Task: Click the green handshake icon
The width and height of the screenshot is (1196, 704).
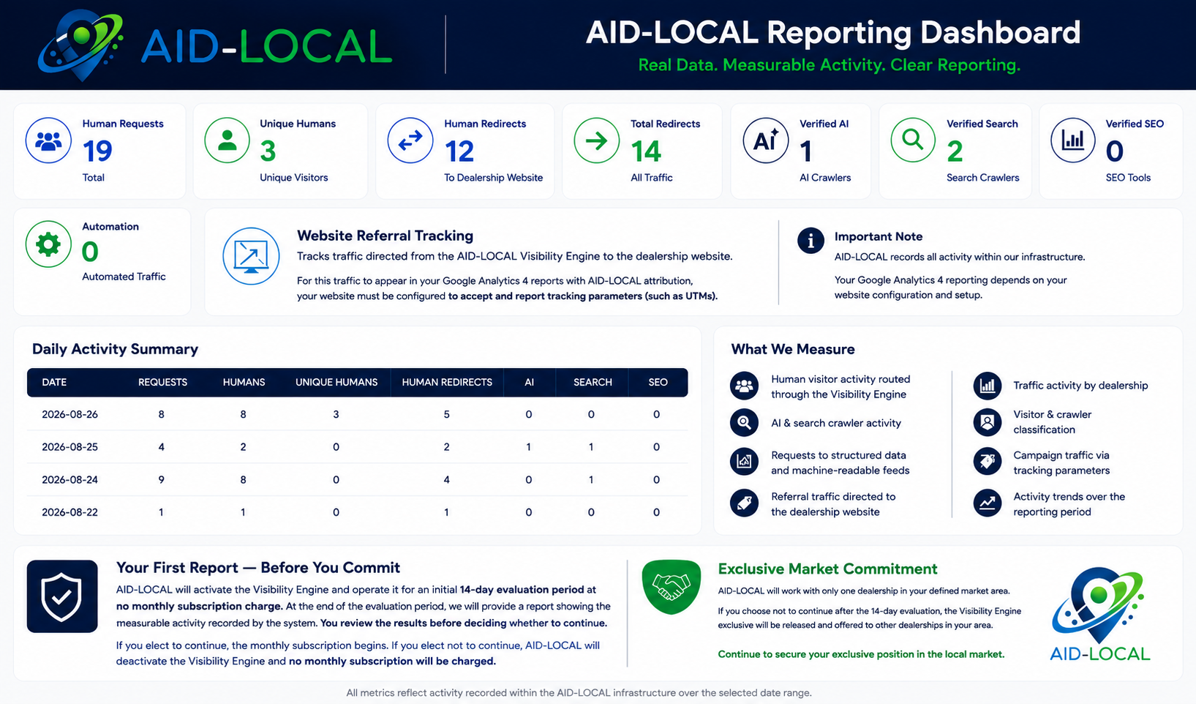Action: pyautogui.click(x=672, y=587)
